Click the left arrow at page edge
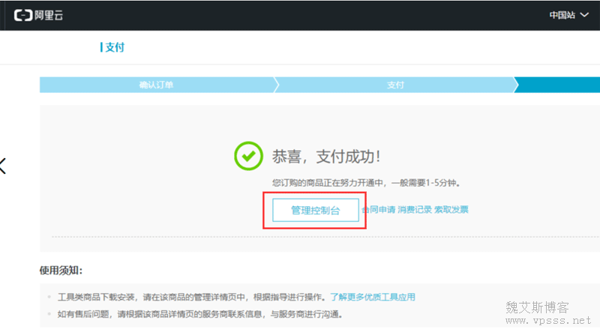 click(3, 166)
